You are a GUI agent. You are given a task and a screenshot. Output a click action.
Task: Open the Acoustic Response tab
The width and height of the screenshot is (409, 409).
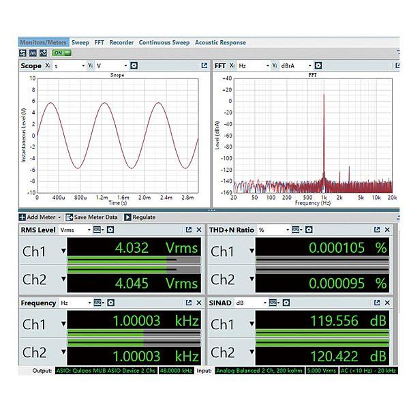[x=221, y=42]
